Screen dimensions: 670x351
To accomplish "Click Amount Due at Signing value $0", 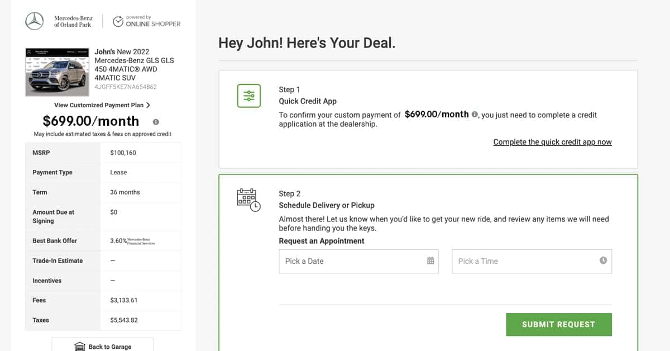I will point(114,212).
